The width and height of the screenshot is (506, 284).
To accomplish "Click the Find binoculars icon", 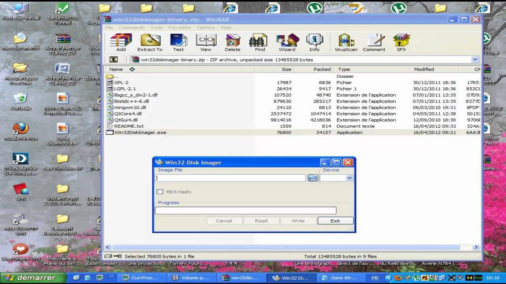I will (260, 43).
